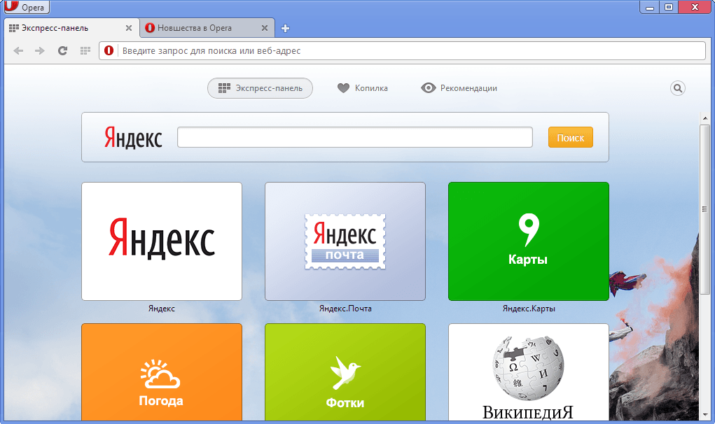Image resolution: width=715 pixels, height=424 pixels.
Task: Open the Яндекс.Почта speed dial tile
Action: tap(345, 241)
